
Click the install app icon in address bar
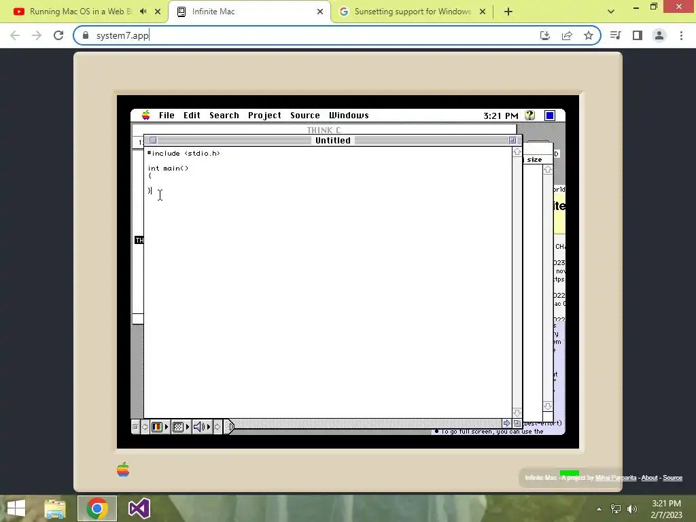point(545,35)
